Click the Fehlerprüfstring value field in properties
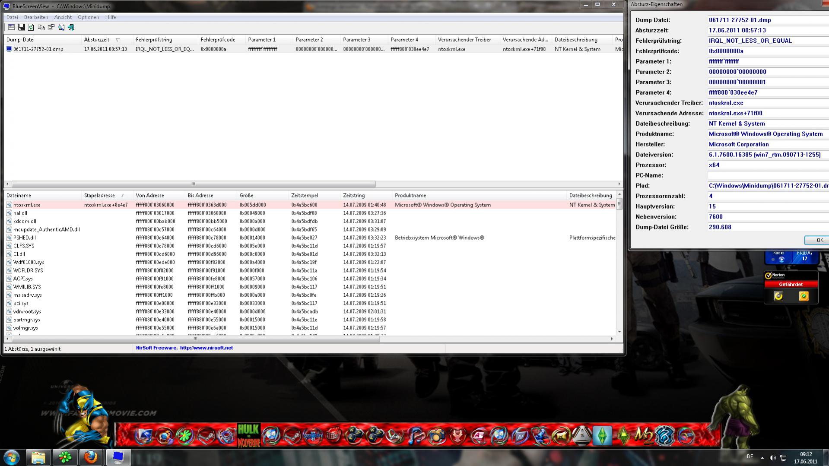The height and width of the screenshot is (466, 829). point(768,41)
